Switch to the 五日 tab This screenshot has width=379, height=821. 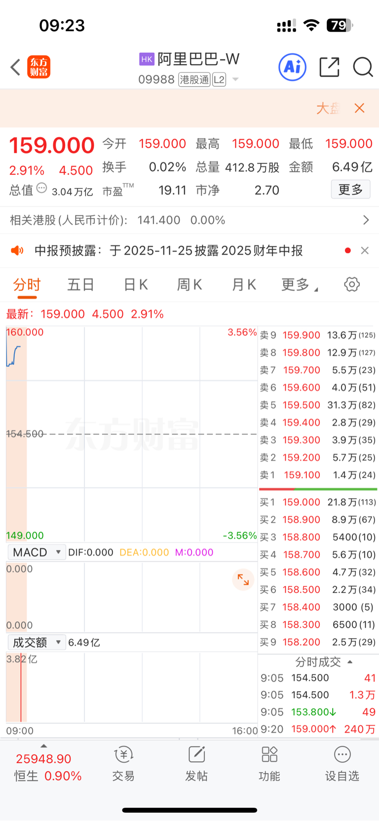80,285
